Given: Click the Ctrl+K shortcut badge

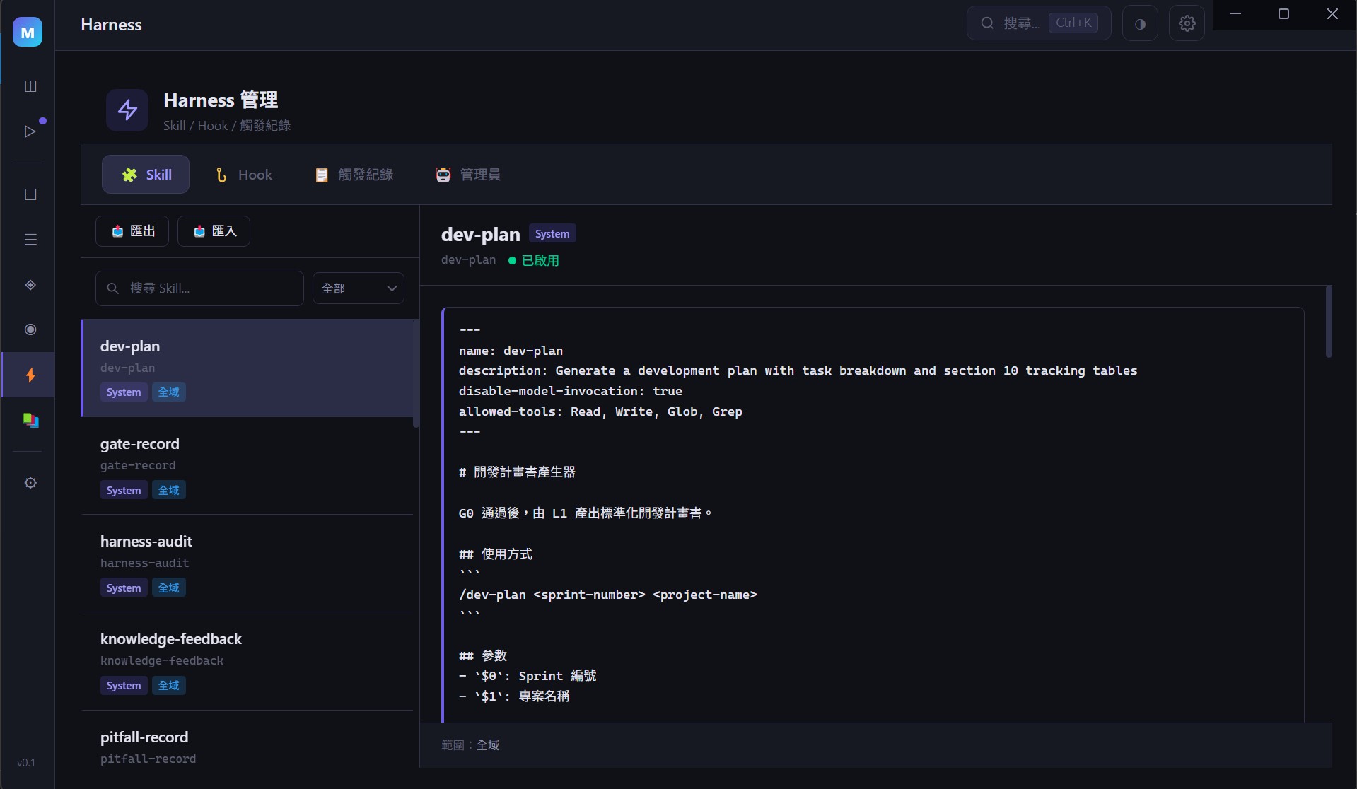Looking at the screenshot, I should point(1073,23).
